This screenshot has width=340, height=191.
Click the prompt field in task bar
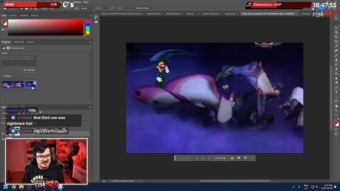click(x=185, y=158)
